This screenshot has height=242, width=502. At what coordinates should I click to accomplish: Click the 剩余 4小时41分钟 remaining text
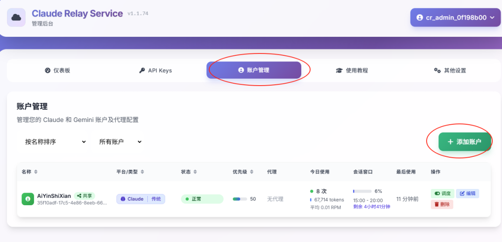[x=372, y=207]
